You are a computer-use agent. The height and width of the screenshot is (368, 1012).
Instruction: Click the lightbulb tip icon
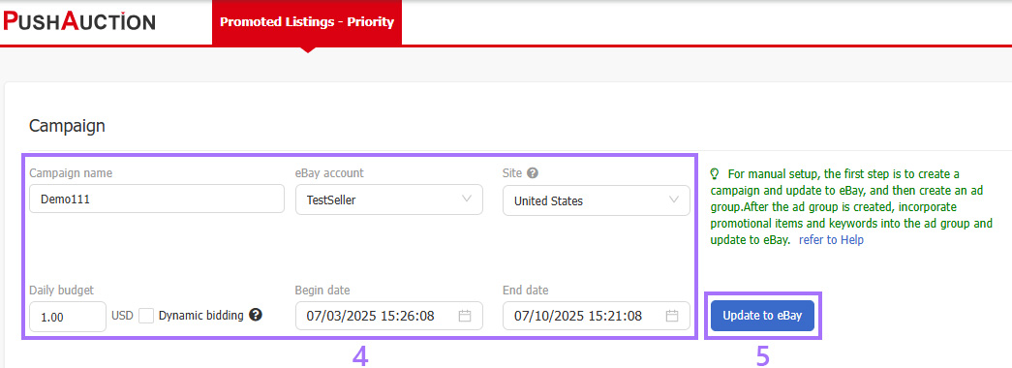click(x=715, y=173)
